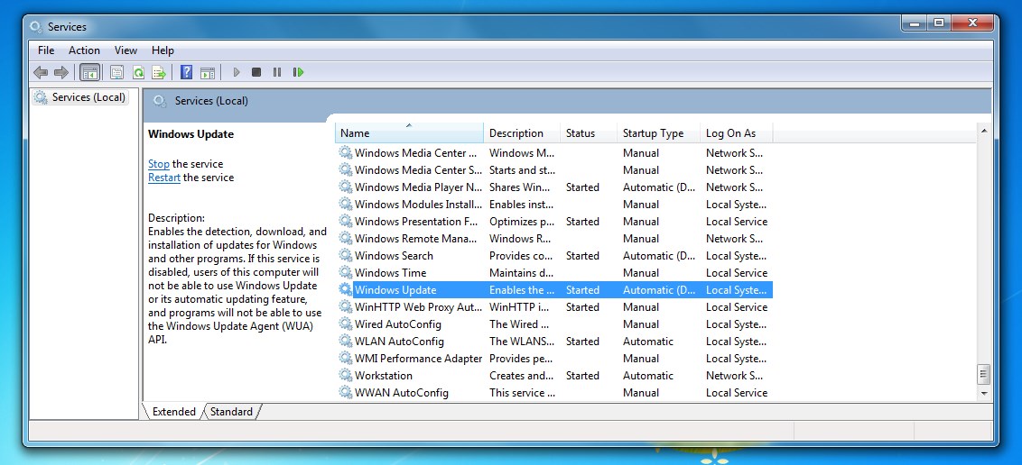Viewport: 1022px width, 465px height.
Task: Click 'Automatic' startup type in Workstation row
Action: 648,375
